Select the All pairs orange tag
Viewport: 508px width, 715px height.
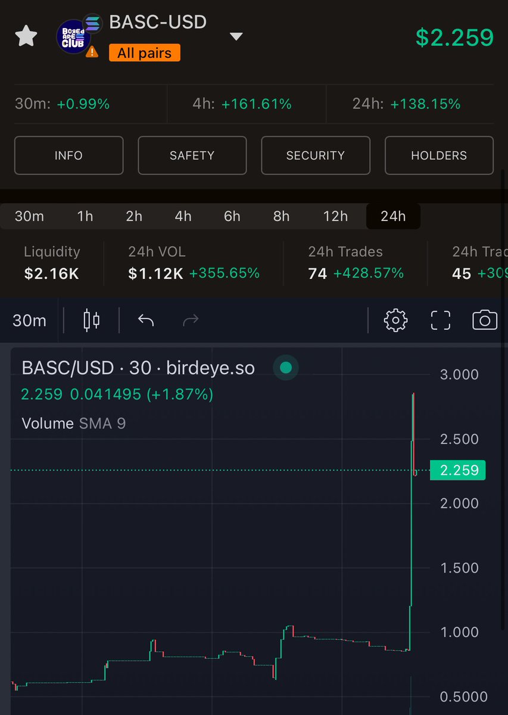[x=144, y=53]
